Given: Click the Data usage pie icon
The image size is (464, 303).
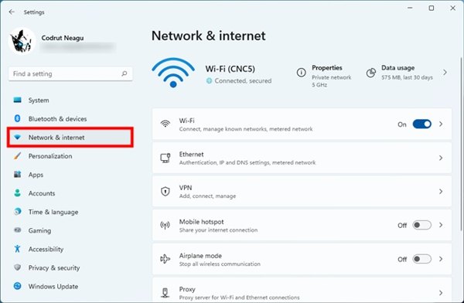Looking at the screenshot, I should point(370,73).
